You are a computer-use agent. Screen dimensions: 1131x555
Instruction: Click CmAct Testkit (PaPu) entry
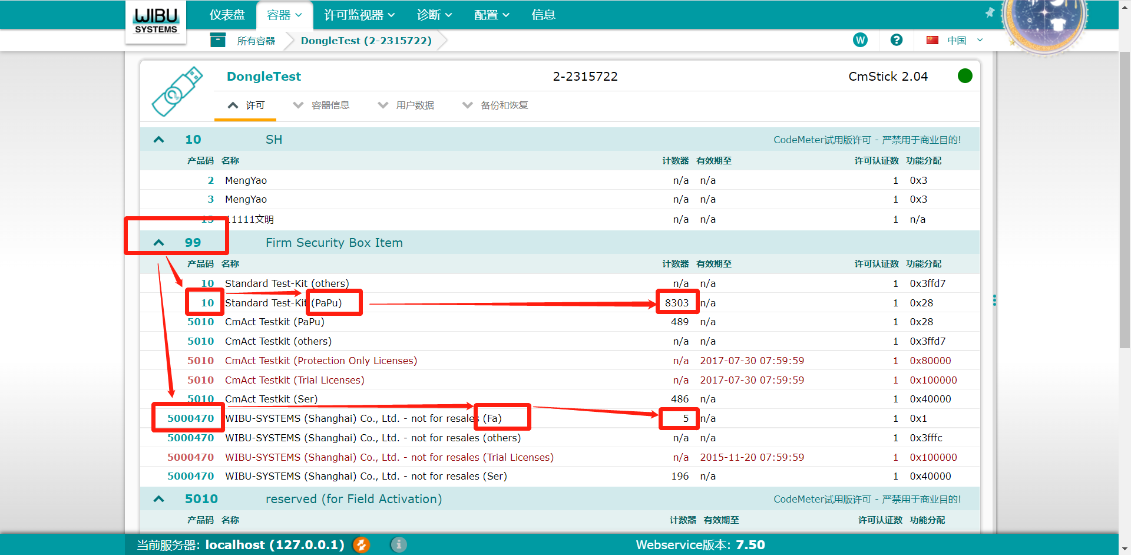coord(275,322)
